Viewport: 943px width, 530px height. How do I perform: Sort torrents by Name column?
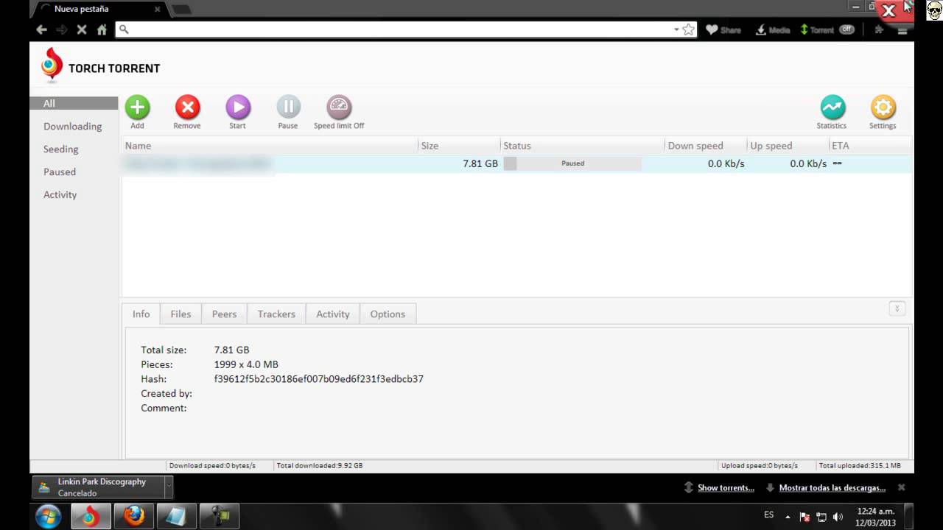(270, 146)
